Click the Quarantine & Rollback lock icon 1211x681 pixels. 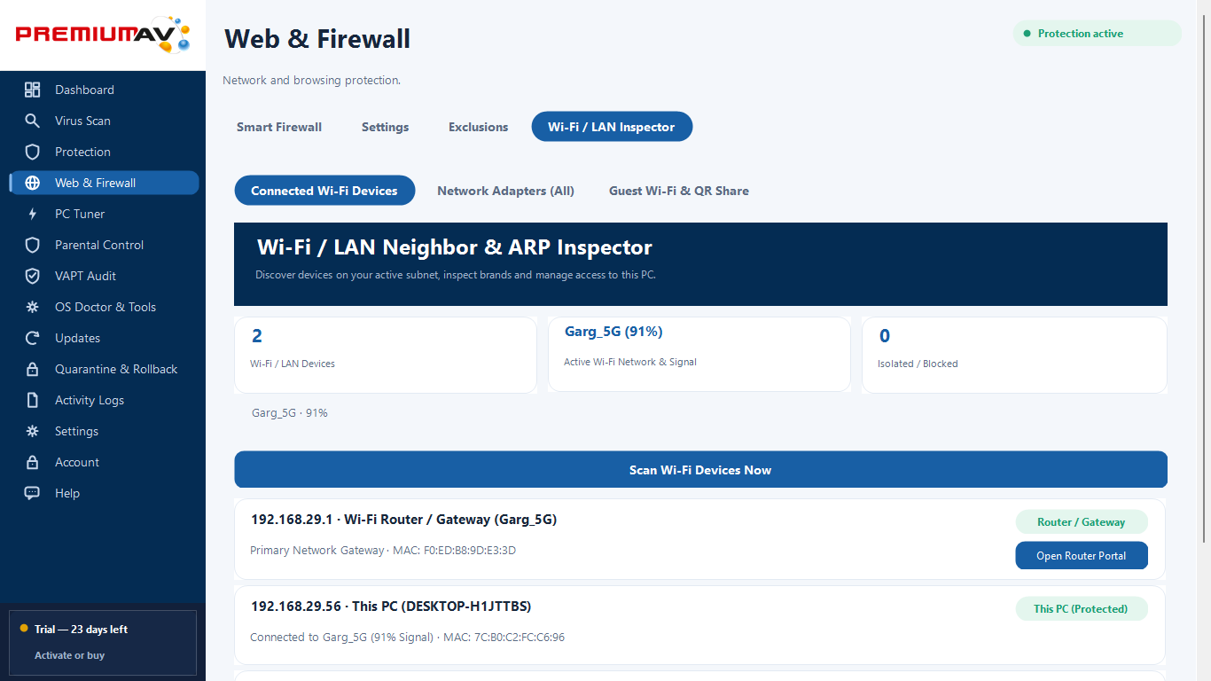tap(33, 369)
